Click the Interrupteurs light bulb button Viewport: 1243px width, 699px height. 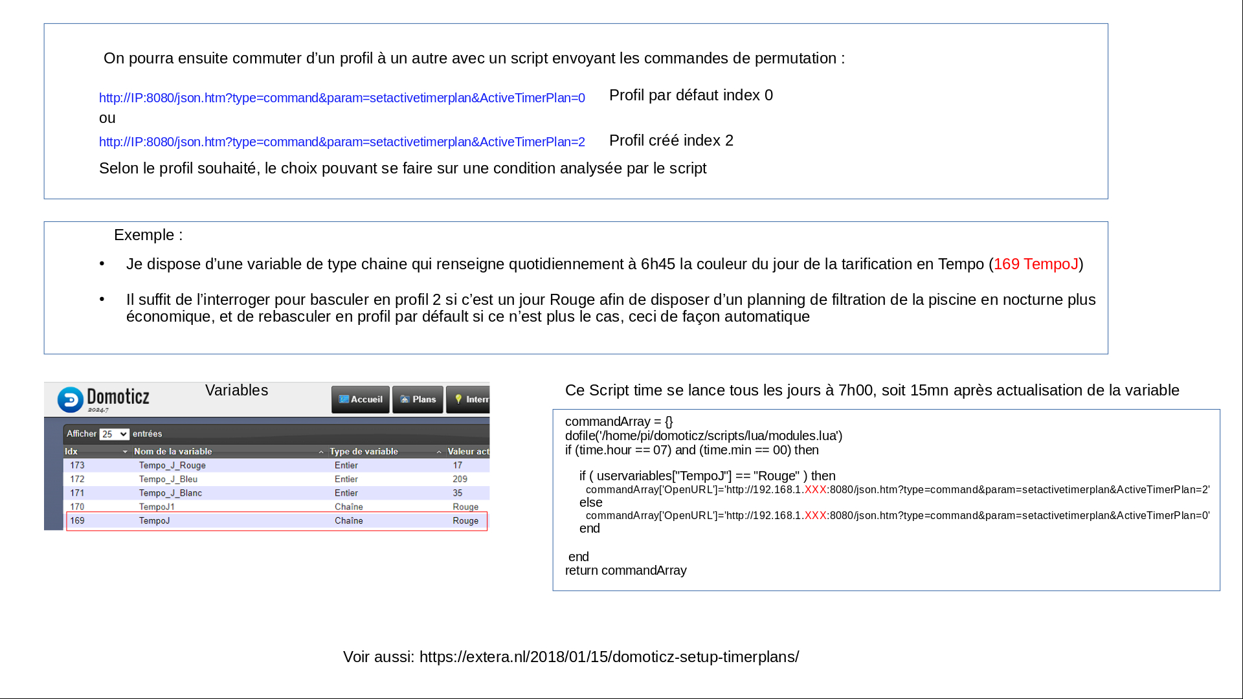469,399
